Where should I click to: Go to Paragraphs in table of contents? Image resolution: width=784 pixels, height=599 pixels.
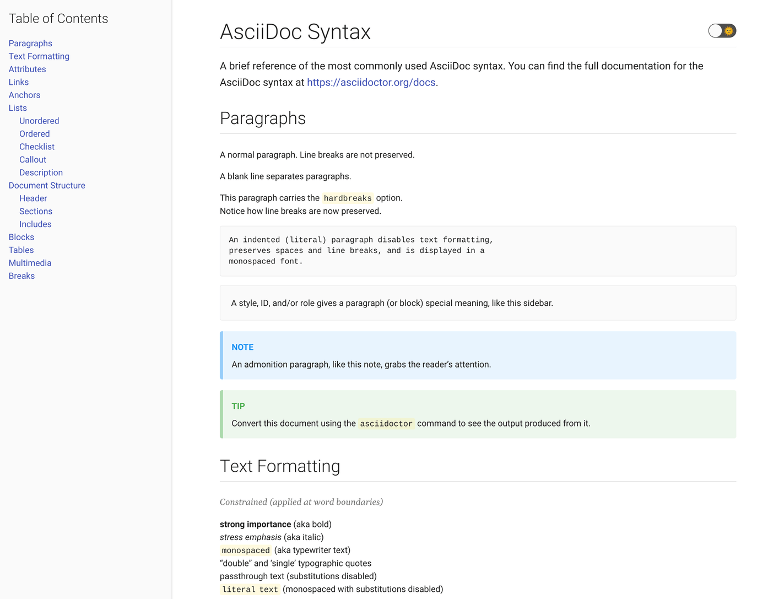click(x=30, y=44)
